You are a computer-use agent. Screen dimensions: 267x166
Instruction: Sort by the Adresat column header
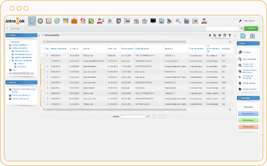coord(86,49)
